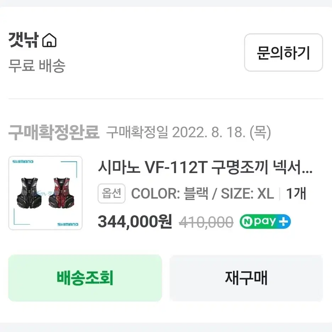
Task: Tap the 재구매 repurchase button
Action: [x=246, y=278]
